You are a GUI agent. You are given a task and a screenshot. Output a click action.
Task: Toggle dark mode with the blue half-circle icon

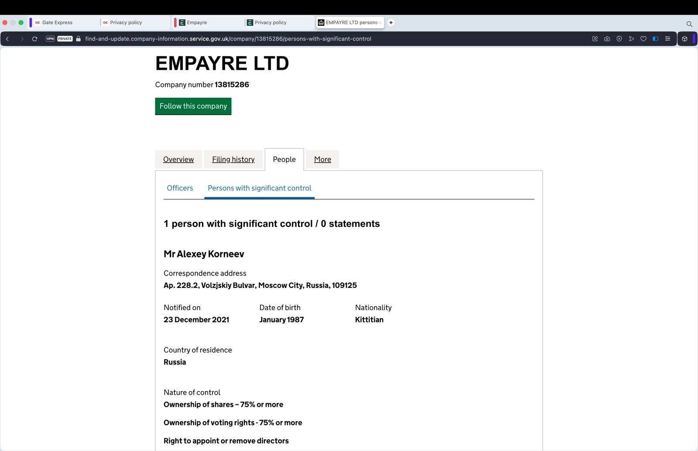655,39
